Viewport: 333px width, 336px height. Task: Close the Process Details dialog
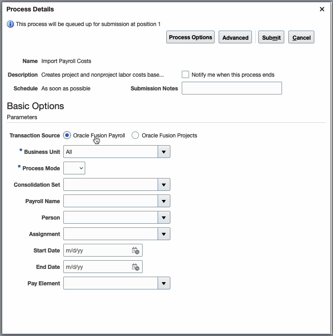(x=322, y=9)
